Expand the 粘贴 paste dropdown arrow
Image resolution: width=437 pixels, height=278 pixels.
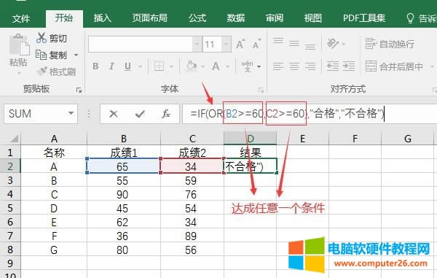pyautogui.click(x=19, y=73)
